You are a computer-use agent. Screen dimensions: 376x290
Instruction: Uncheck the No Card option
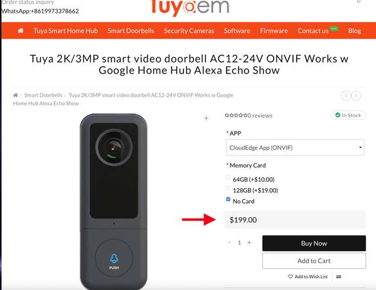pyautogui.click(x=228, y=199)
